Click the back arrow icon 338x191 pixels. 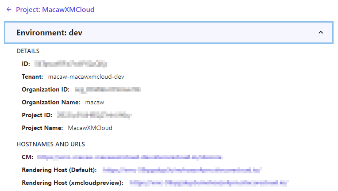(x=9, y=9)
